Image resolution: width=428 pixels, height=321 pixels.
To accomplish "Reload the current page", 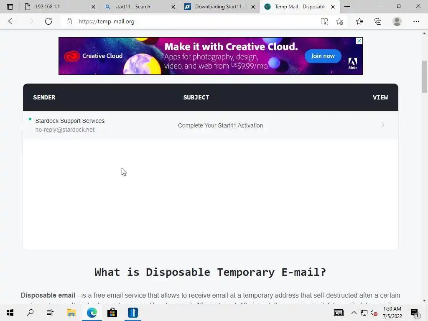I will tap(48, 21).
